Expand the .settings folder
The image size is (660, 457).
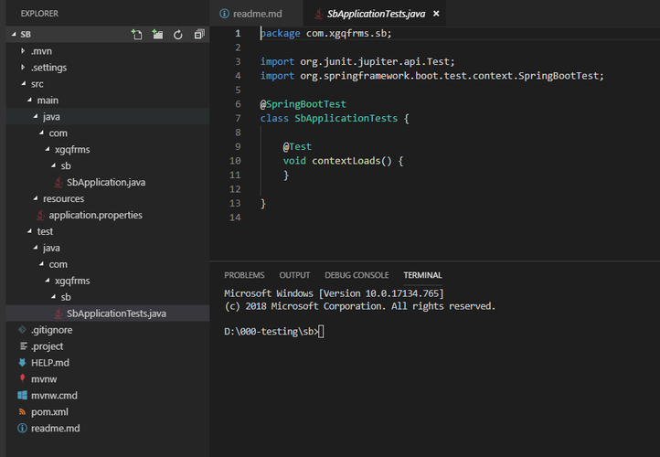click(48, 67)
